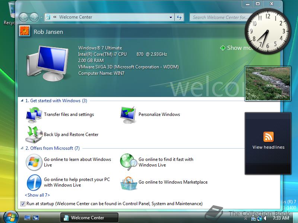This screenshot has width=298, height=223.
Task: Collapse the Offers from Microsoft section
Action: click(22, 148)
